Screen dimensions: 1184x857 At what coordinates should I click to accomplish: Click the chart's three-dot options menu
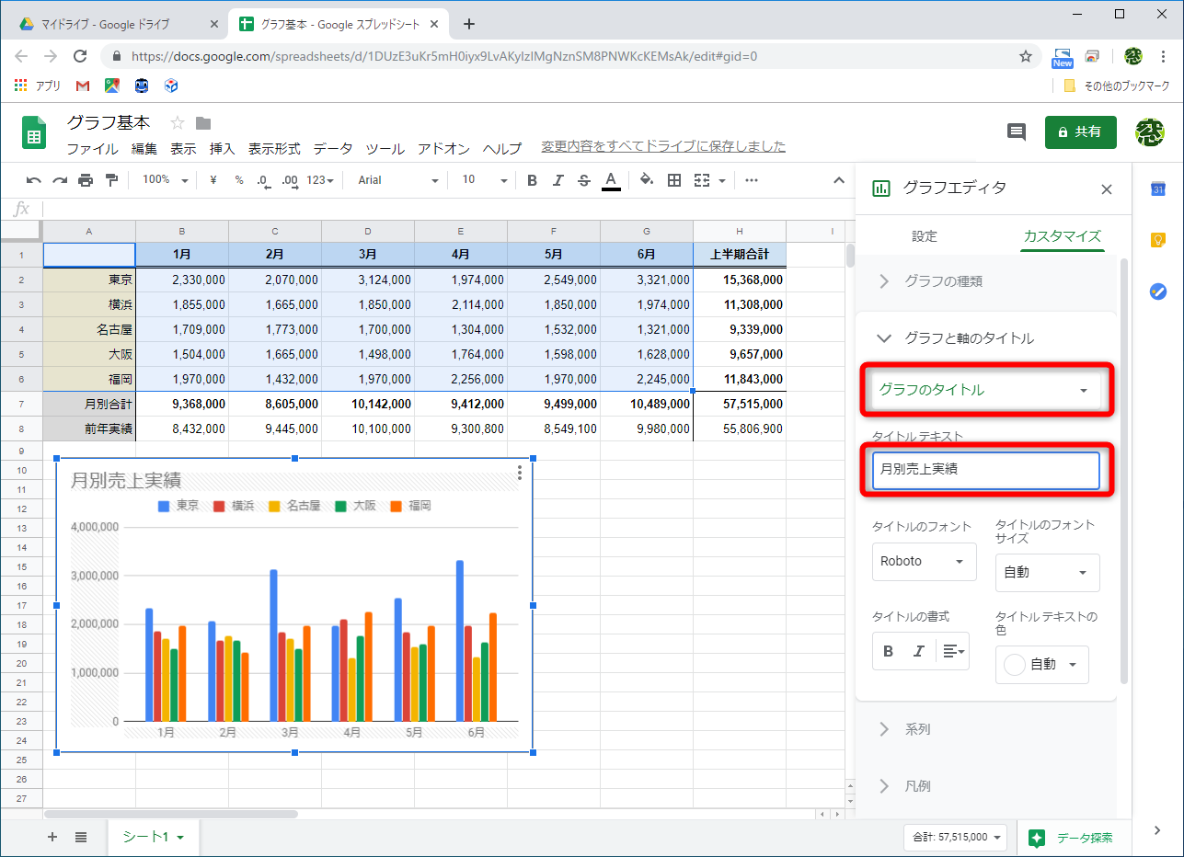tap(520, 473)
